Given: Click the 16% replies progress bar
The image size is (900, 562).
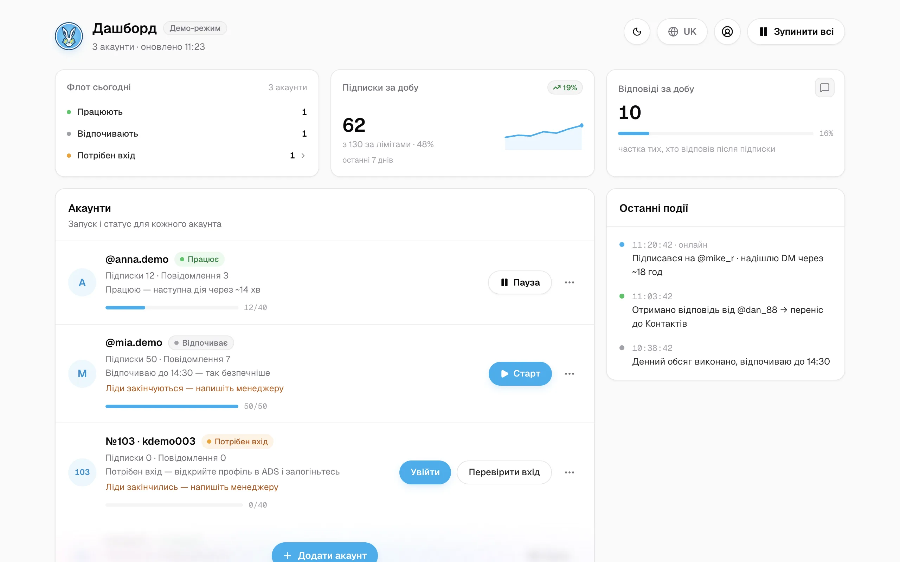Looking at the screenshot, I should [x=715, y=133].
